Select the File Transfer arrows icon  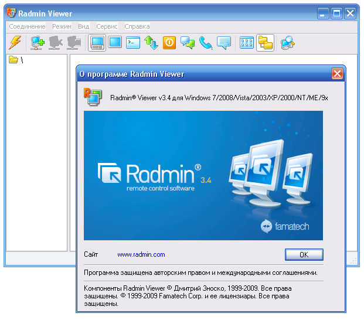point(151,43)
